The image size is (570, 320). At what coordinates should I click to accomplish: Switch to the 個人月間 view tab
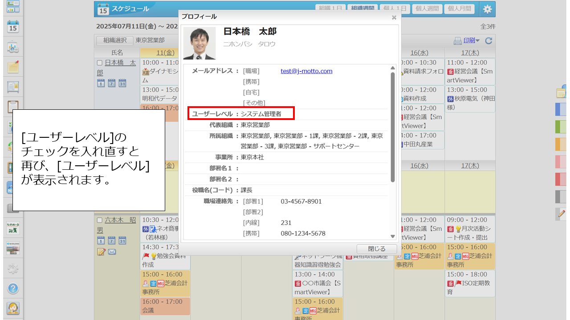(459, 8)
